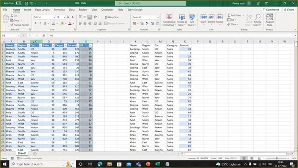Click the Comments button
This screenshot has width=298, height=168.
(271, 9)
